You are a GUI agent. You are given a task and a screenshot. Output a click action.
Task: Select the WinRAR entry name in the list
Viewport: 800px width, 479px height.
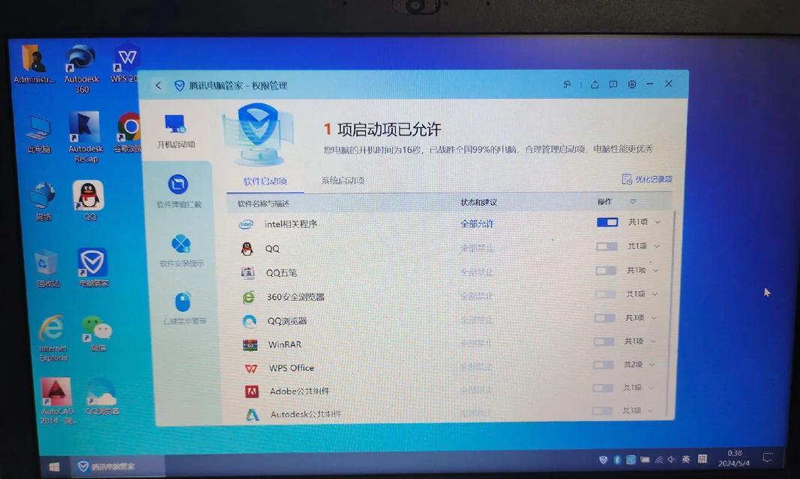click(285, 344)
